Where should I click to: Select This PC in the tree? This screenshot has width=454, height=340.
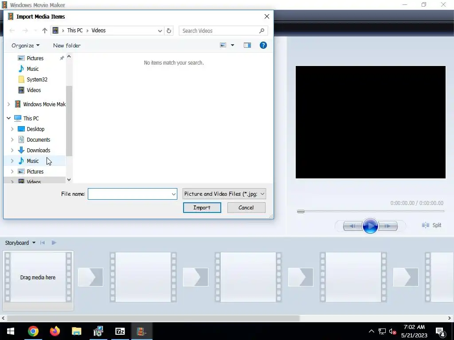pyautogui.click(x=31, y=118)
